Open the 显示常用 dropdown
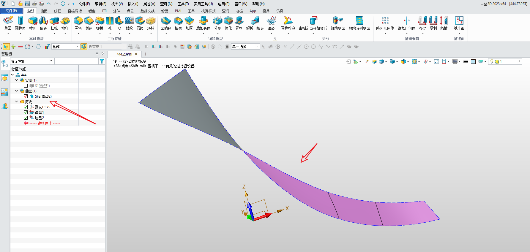The width and height of the screenshot is (530, 252). click(32, 61)
